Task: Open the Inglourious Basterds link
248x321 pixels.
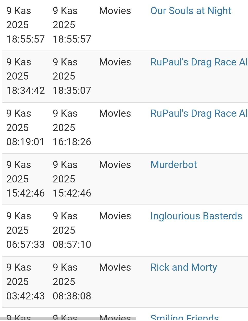Action: pyautogui.click(x=196, y=216)
